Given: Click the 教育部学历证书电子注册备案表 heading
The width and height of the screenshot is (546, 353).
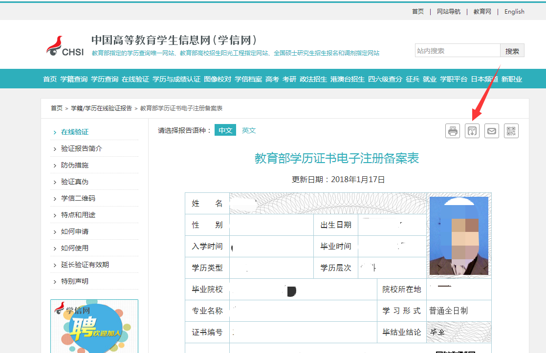Looking at the screenshot, I should (x=337, y=158).
